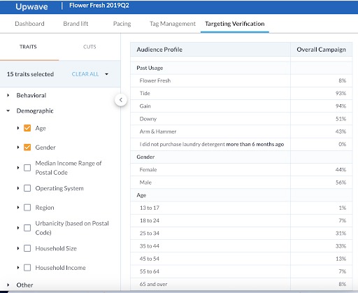This screenshot has height=293, width=358.
Task: Enable the Operating System checkbox
Action: (x=27, y=188)
